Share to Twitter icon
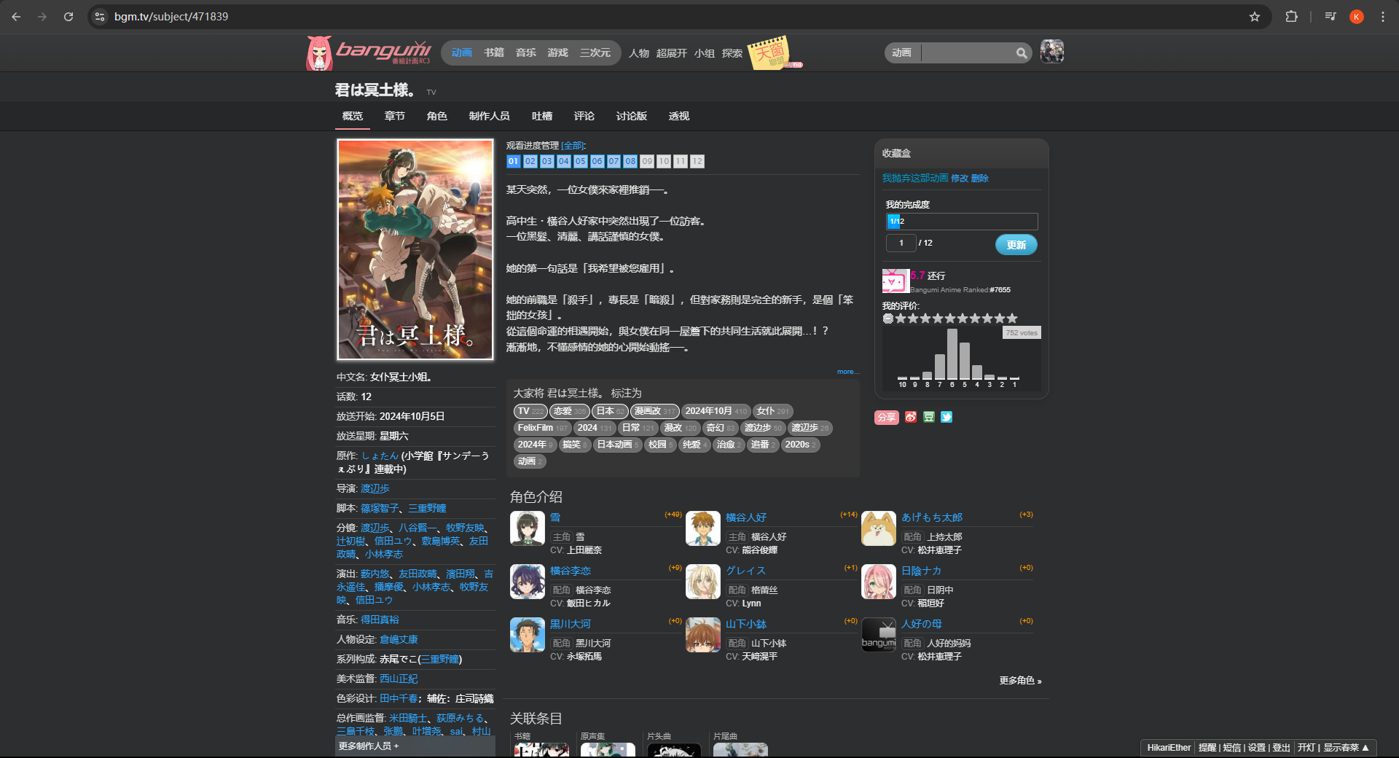This screenshot has height=758, width=1399. coord(947,417)
